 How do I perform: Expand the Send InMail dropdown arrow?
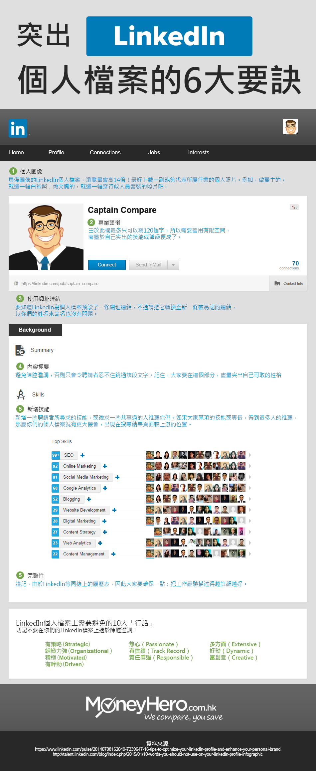[173, 265]
